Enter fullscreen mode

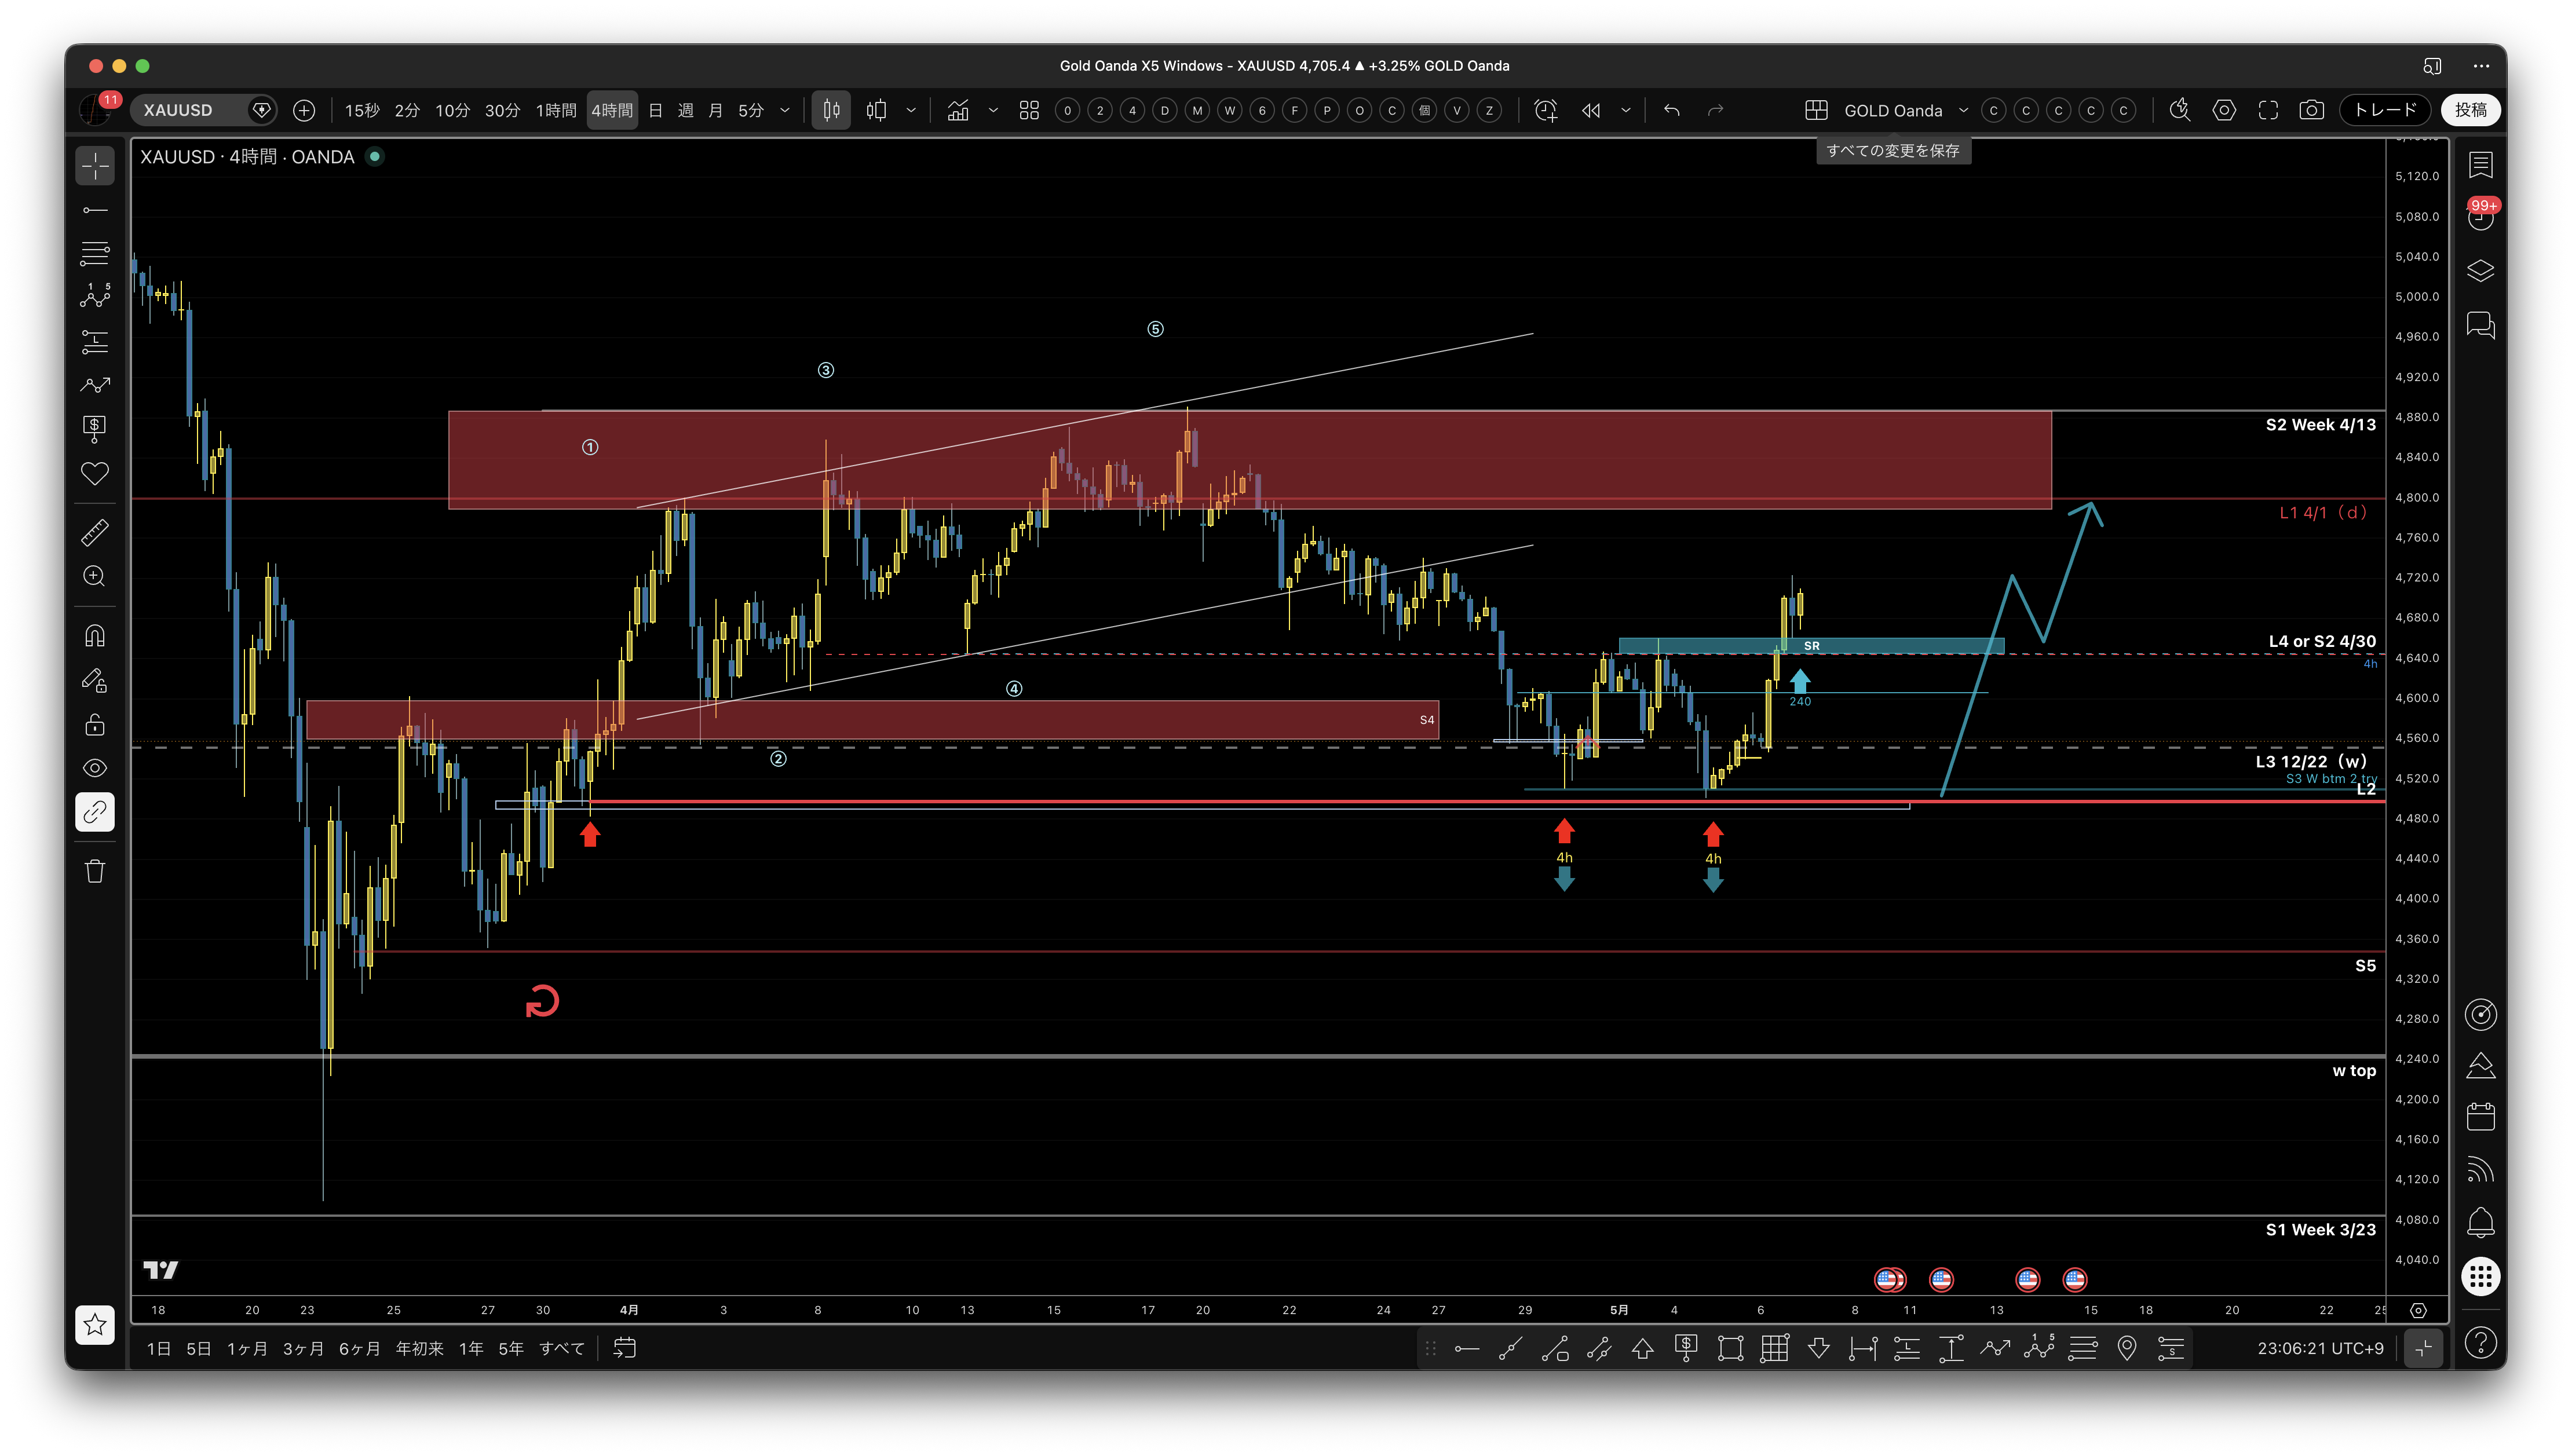click(2268, 110)
